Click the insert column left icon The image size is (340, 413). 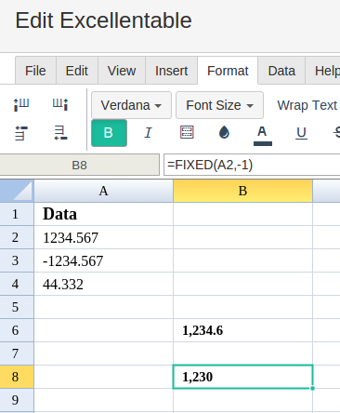[21, 104]
